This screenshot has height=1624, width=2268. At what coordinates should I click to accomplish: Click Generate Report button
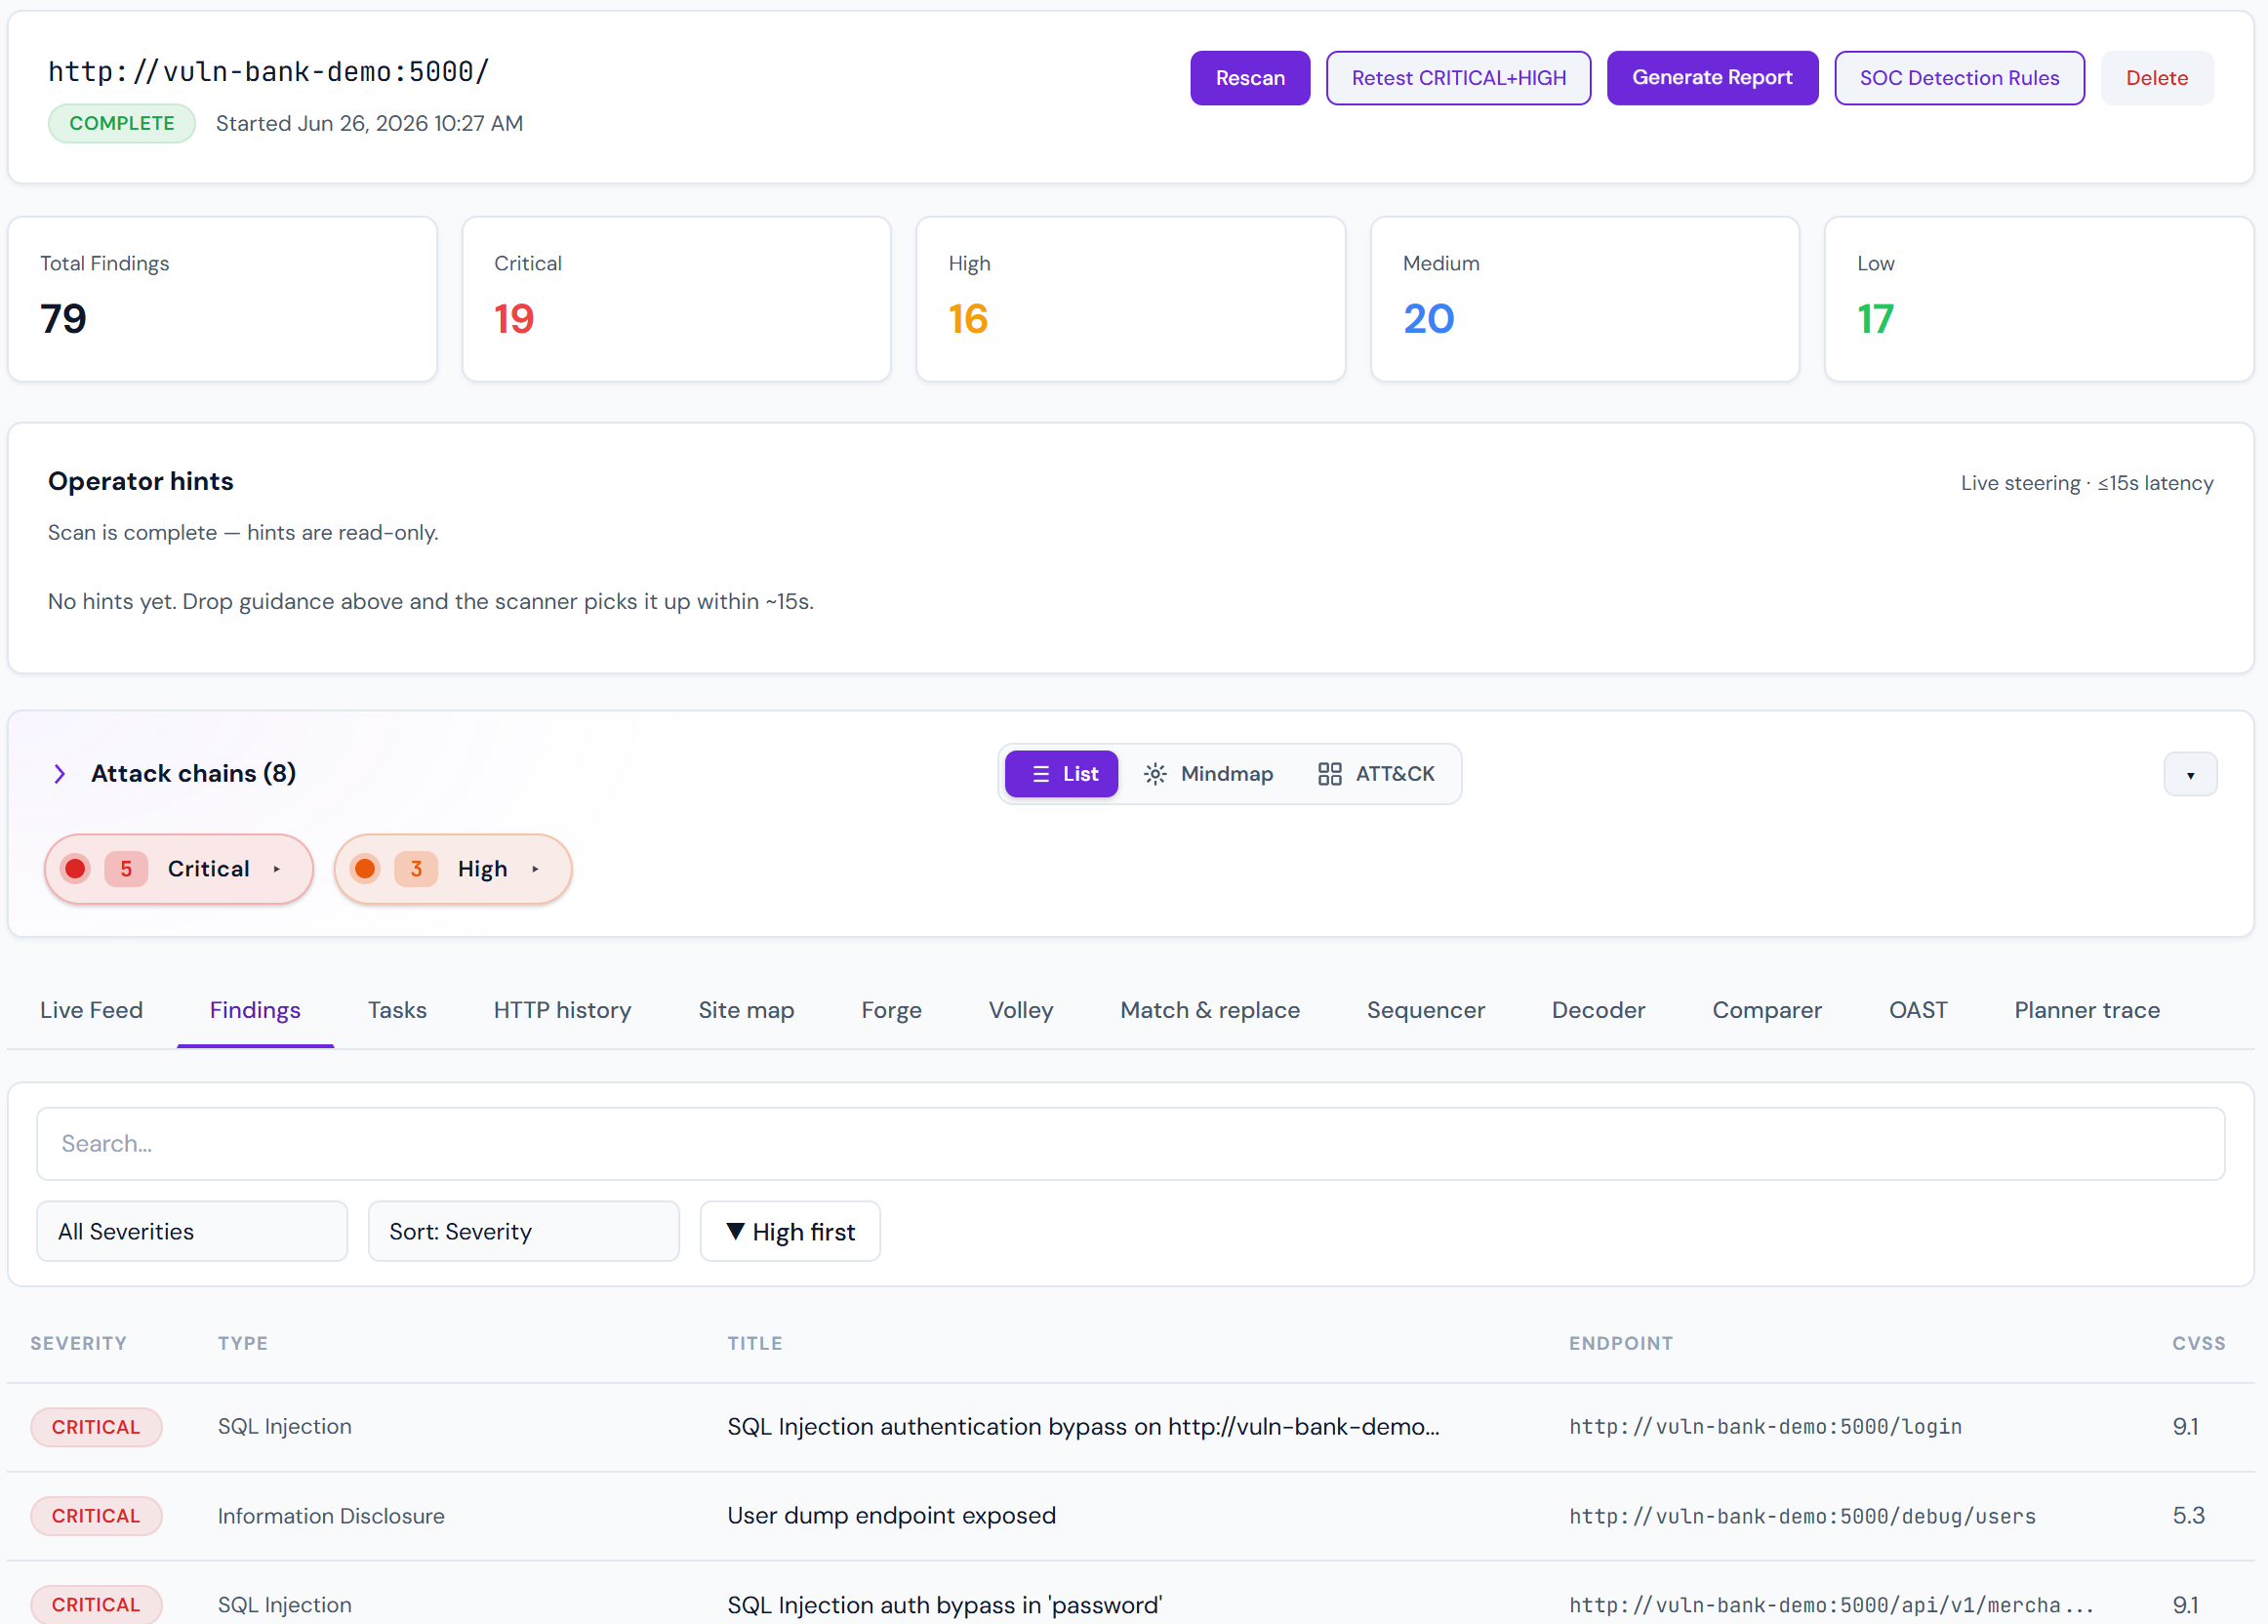[1712, 78]
